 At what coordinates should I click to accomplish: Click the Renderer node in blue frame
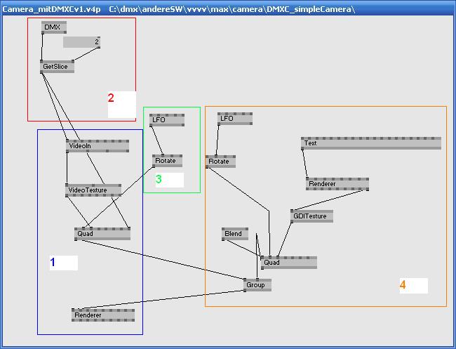[x=102, y=315]
